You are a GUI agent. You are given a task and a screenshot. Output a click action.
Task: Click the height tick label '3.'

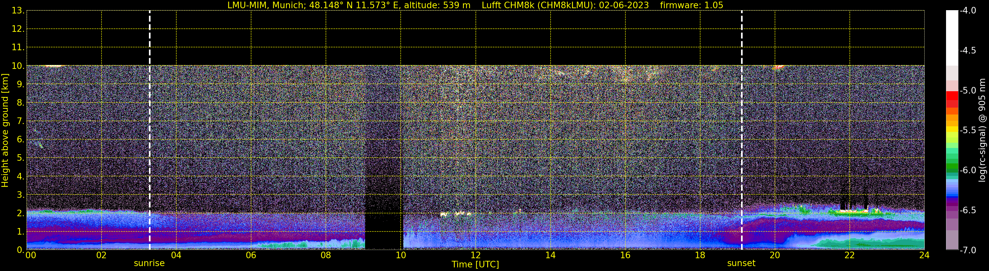click(20, 195)
